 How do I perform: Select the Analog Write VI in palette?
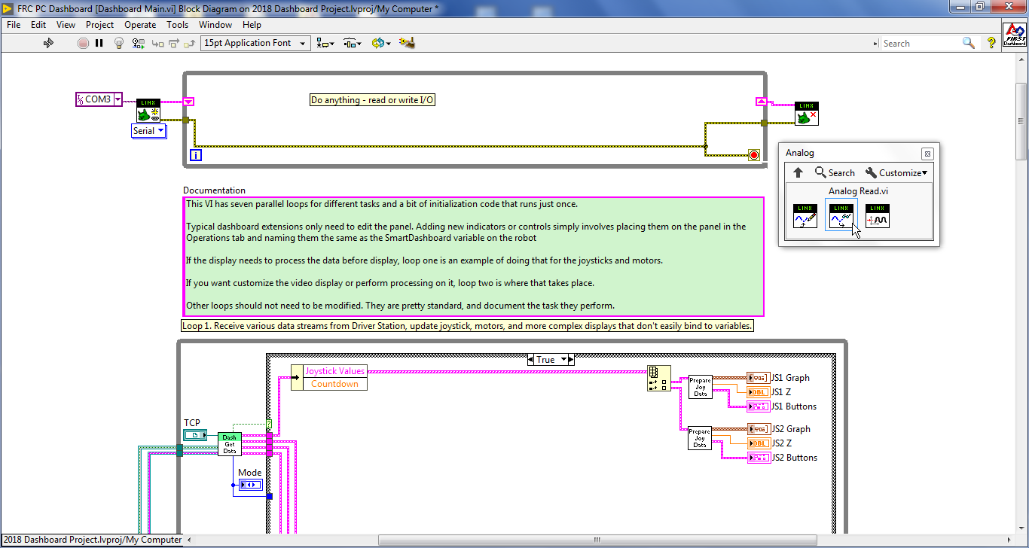(805, 216)
